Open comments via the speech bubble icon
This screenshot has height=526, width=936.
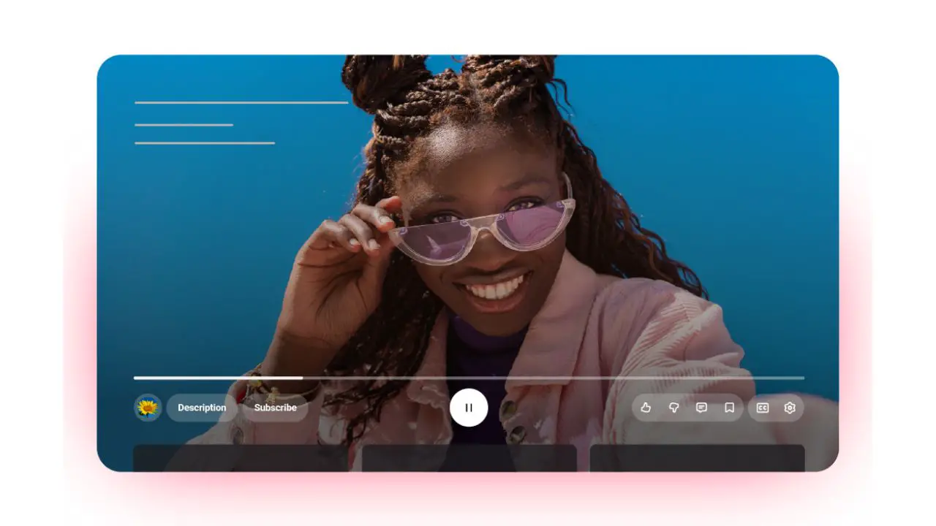pyautogui.click(x=701, y=408)
